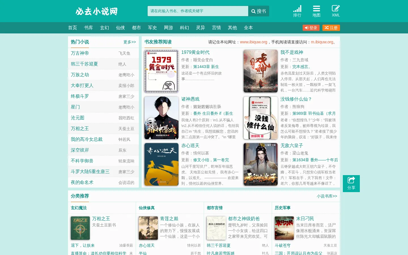408x255 pixels.
Task: Select the 玄幻 category in navigation
Action: pyautogui.click(x=105, y=28)
